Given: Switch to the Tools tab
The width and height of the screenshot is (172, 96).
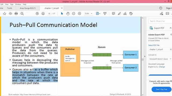Looking at the screenshot, I should coord(10,8).
